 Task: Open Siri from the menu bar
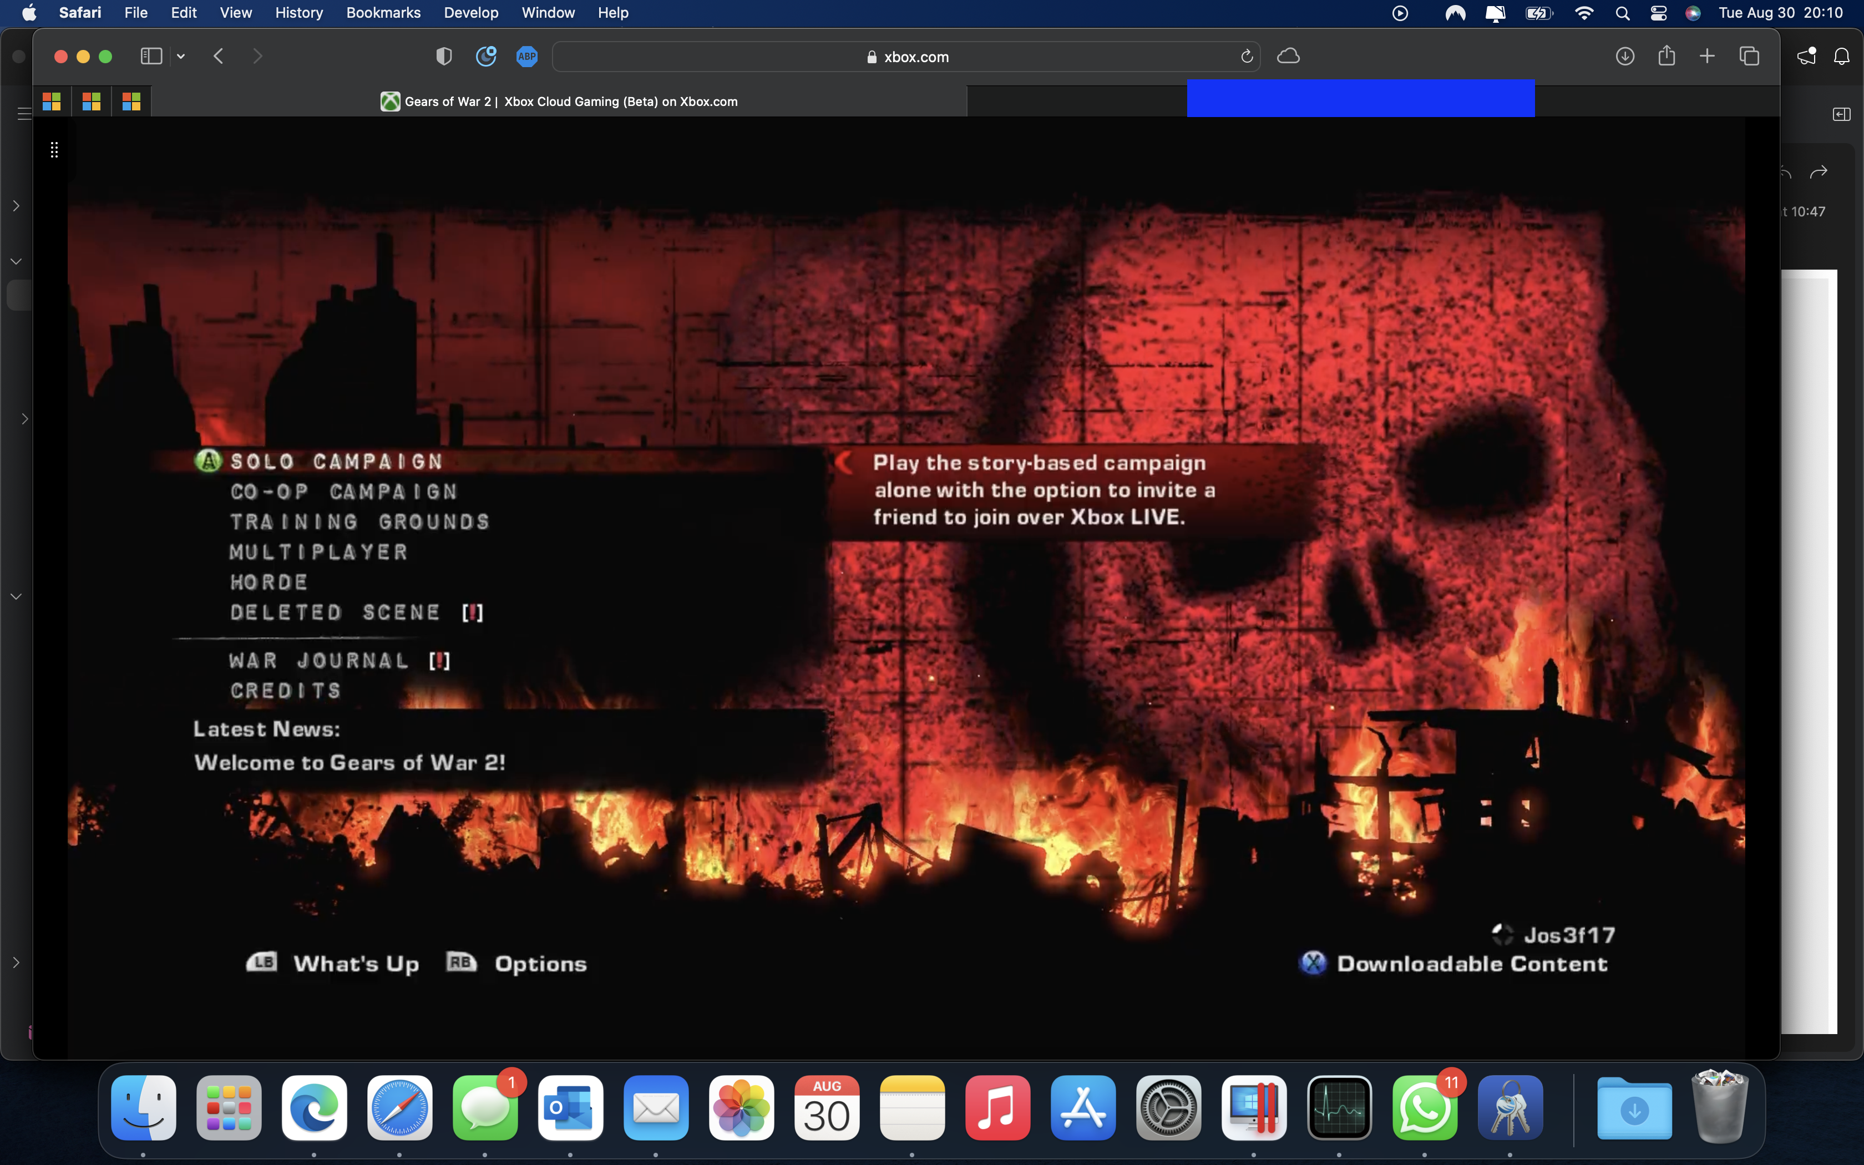(1693, 12)
